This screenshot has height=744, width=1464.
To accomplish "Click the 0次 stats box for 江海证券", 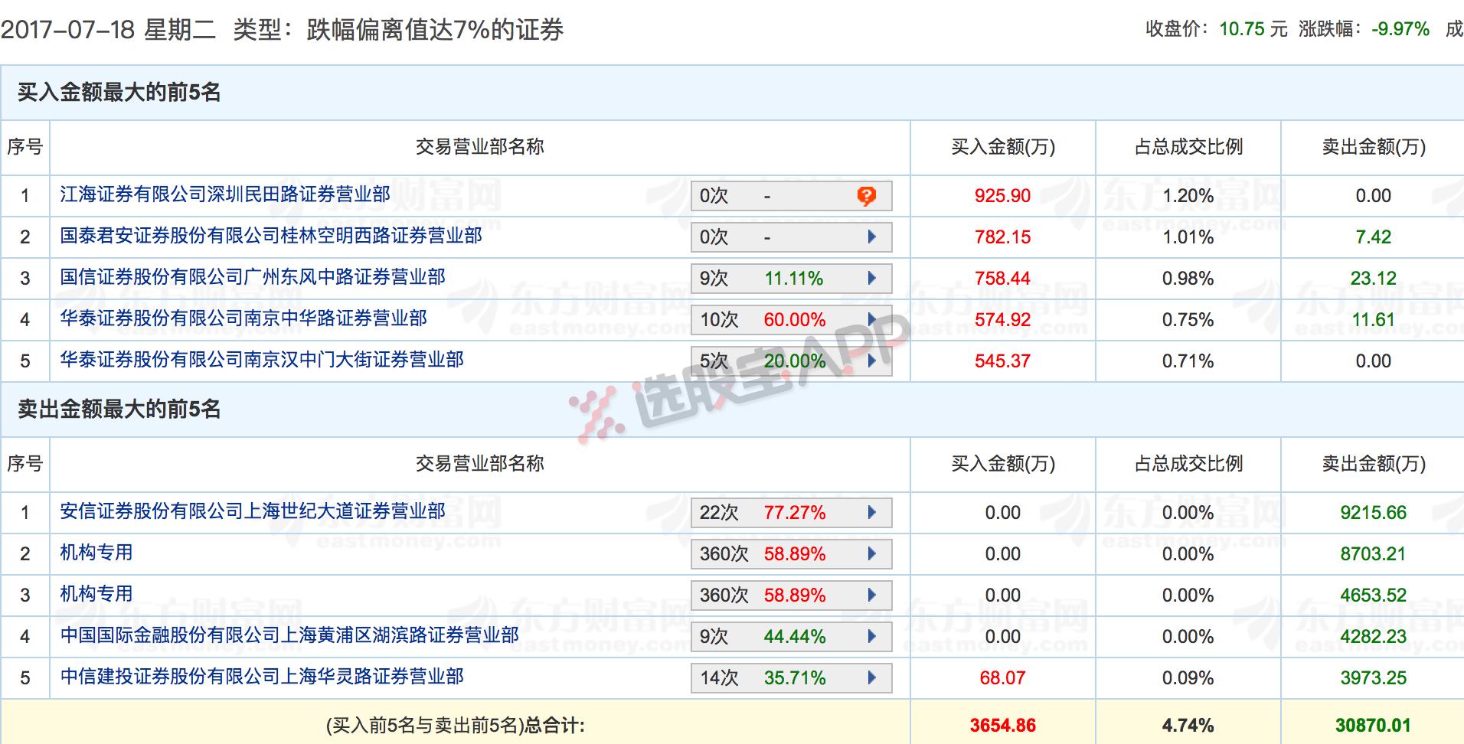I will pyautogui.click(x=792, y=197).
